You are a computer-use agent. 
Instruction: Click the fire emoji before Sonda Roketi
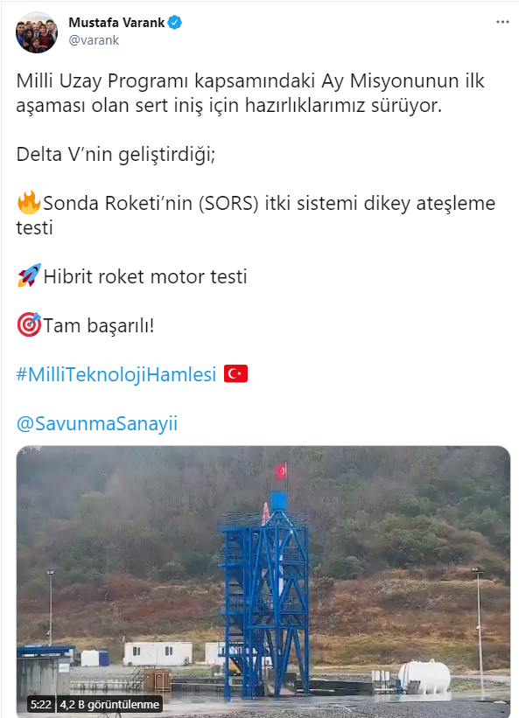pyautogui.click(x=29, y=202)
